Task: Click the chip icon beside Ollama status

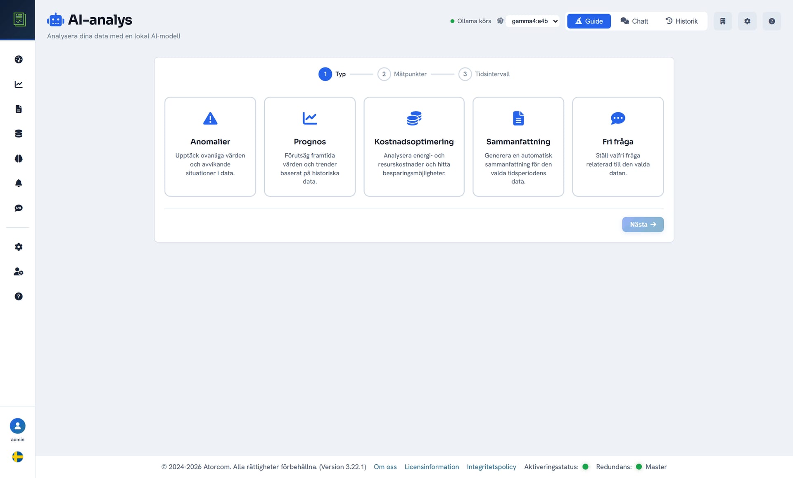Action: [x=500, y=21]
